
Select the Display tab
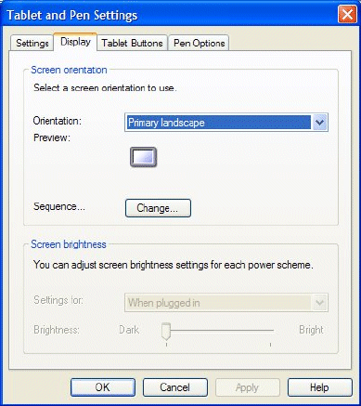point(75,42)
